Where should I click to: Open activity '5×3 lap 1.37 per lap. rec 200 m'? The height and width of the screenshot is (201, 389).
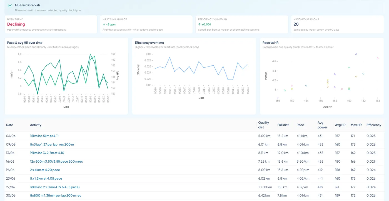pyautogui.click(x=52, y=145)
